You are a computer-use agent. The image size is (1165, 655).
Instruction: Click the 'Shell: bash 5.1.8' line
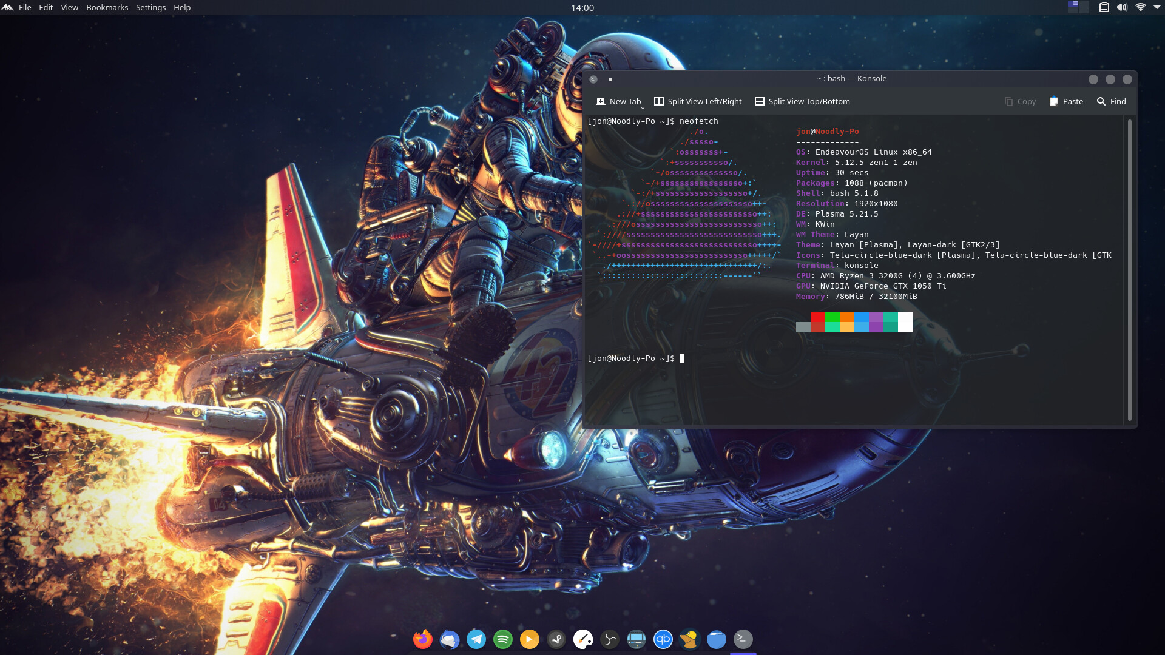(837, 193)
